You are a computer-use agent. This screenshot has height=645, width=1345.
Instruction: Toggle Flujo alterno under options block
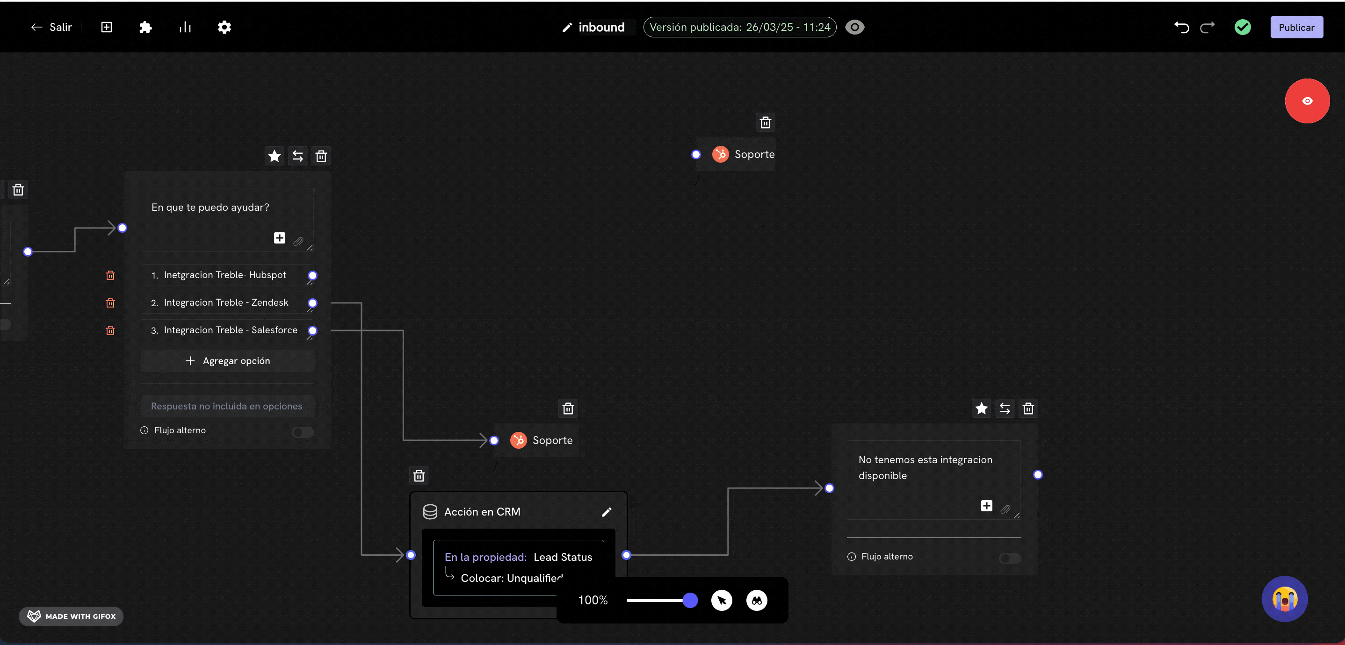pos(302,432)
